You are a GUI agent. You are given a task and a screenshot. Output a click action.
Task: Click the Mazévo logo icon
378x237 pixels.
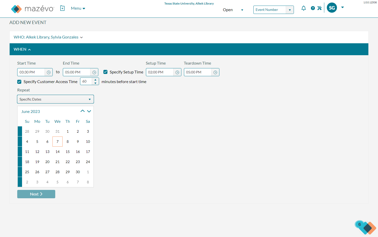pos(16,9)
